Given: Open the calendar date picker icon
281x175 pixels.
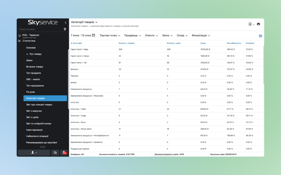Looking at the screenshot, I should pos(94,35).
